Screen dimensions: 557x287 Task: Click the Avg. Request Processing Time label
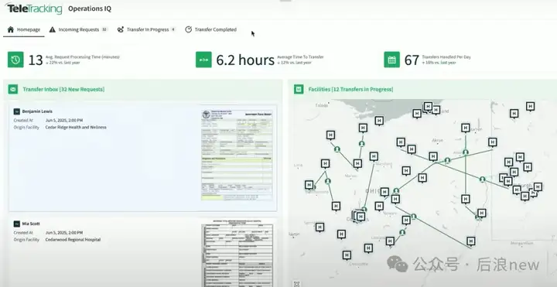pos(83,56)
